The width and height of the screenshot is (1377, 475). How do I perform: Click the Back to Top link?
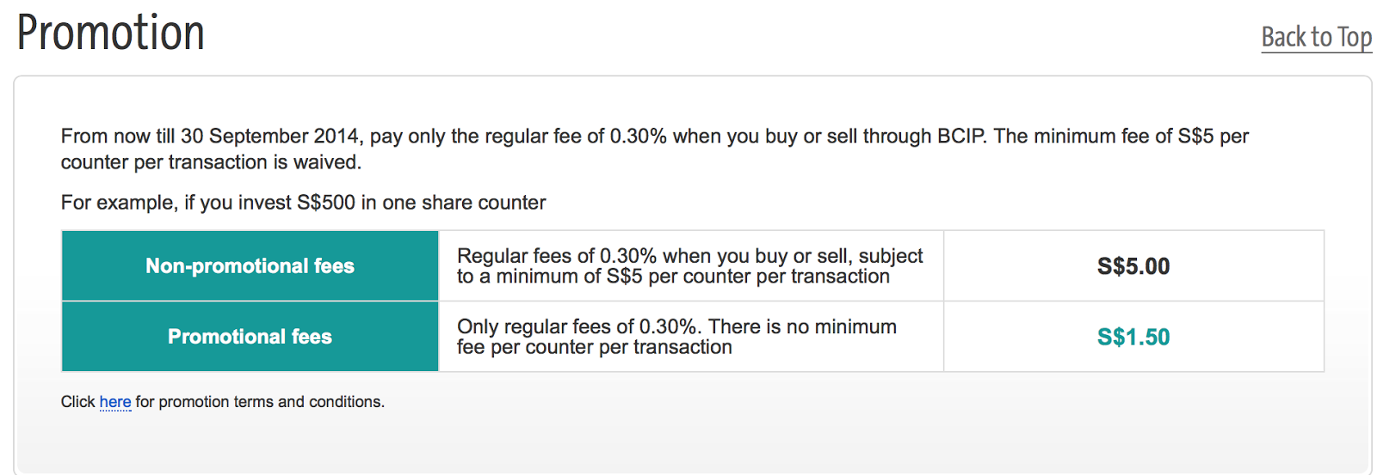[1316, 38]
